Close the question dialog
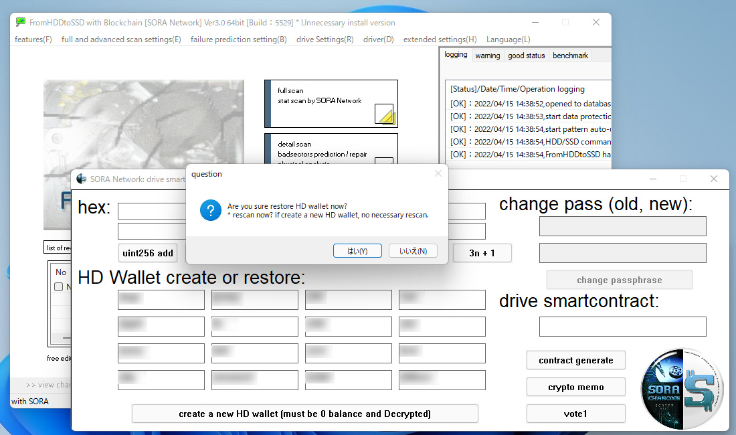Image resolution: width=736 pixels, height=435 pixels. coord(438,173)
